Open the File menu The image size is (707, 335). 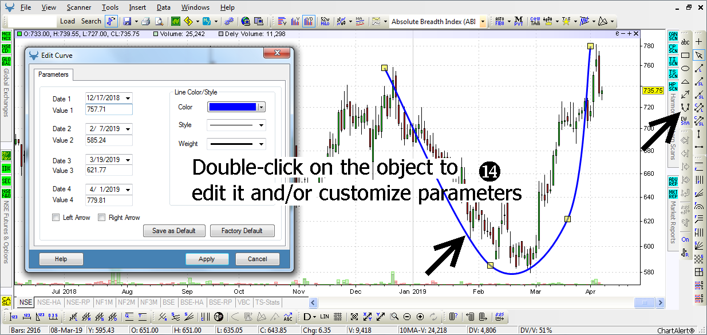click(x=26, y=7)
